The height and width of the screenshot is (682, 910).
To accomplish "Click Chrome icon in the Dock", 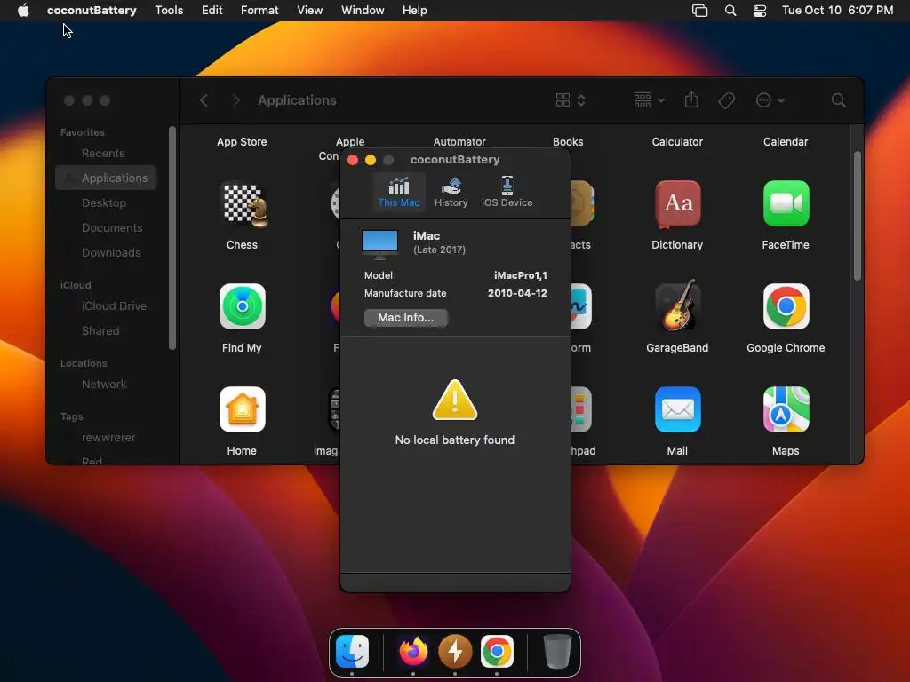I will (x=497, y=652).
